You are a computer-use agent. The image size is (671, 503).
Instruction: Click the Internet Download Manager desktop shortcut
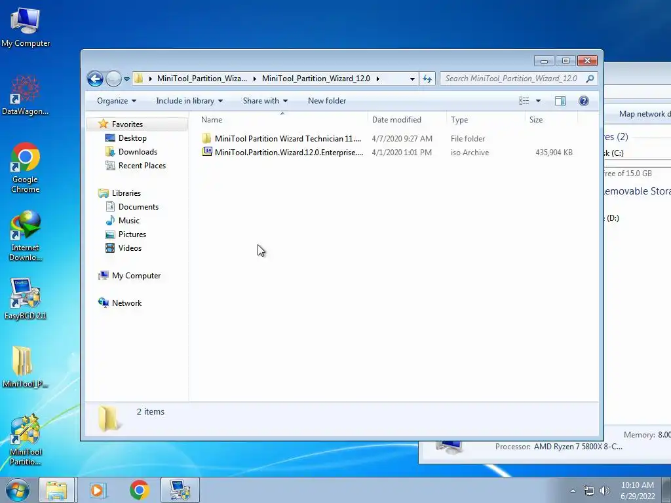pos(26,236)
